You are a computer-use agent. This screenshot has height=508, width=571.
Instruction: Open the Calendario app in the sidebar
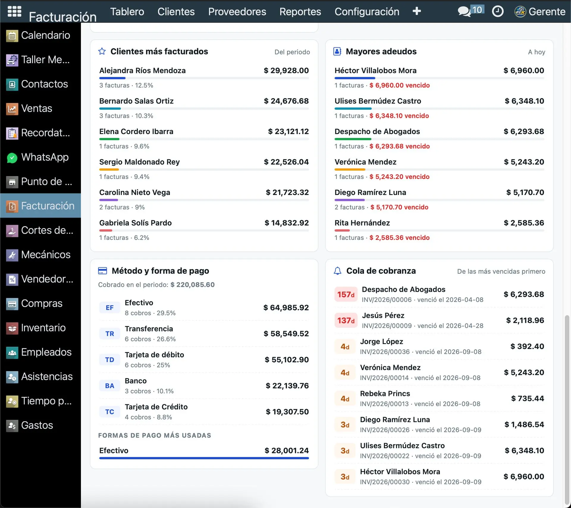point(40,35)
